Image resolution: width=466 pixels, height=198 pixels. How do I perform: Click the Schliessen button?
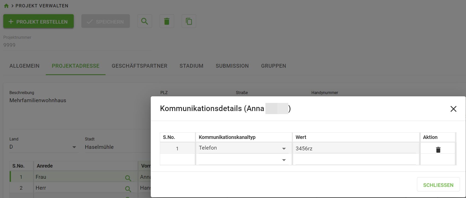438,185
